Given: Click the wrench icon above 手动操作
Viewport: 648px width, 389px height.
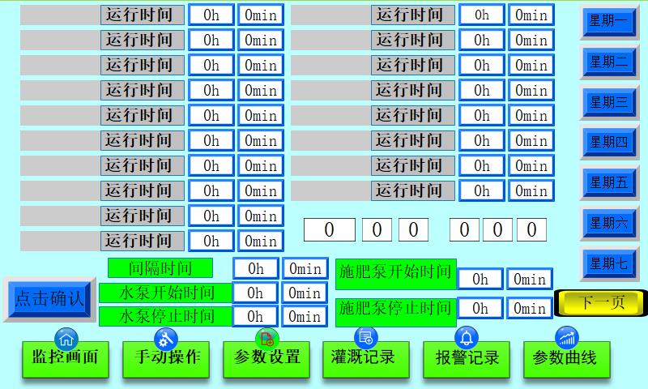Looking at the screenshot, I should (166, 340).
